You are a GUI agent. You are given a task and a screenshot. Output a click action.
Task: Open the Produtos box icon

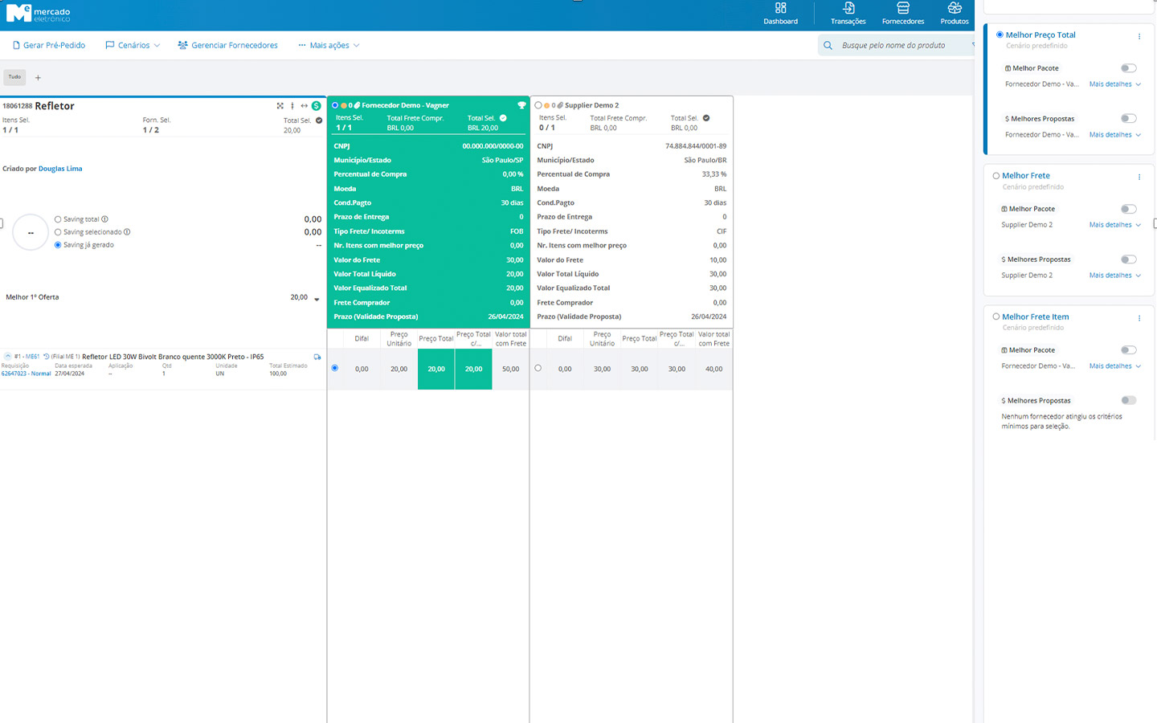(954, 9)
